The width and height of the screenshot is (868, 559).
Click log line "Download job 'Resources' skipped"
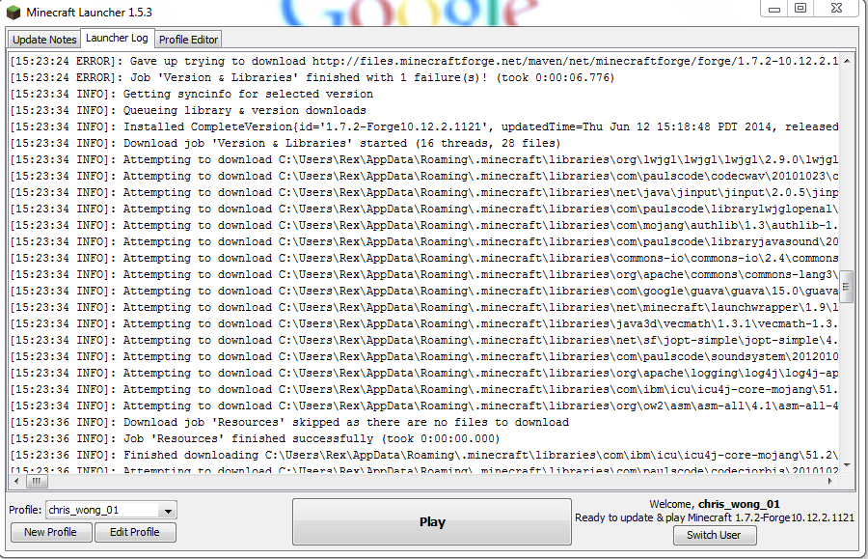click(289, 423)
